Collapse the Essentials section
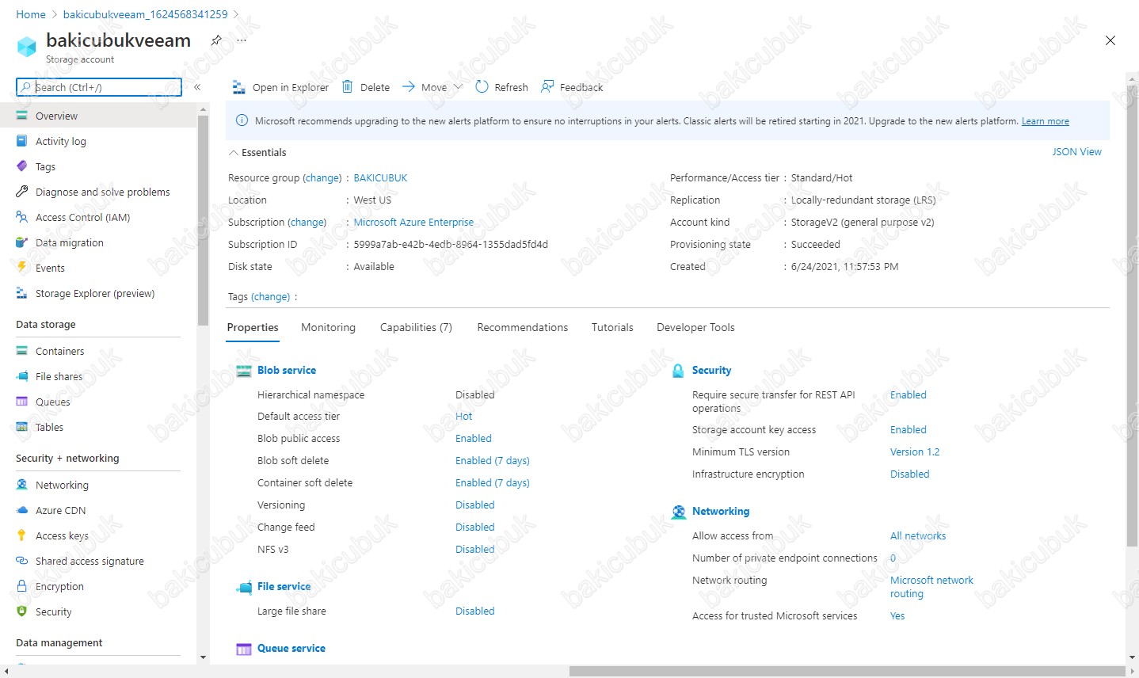Image resolution: width=1139 pixels, height=678 pixels. [x=233, y=152]
